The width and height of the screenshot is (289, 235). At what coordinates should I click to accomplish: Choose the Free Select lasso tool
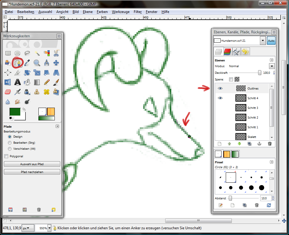27,53
